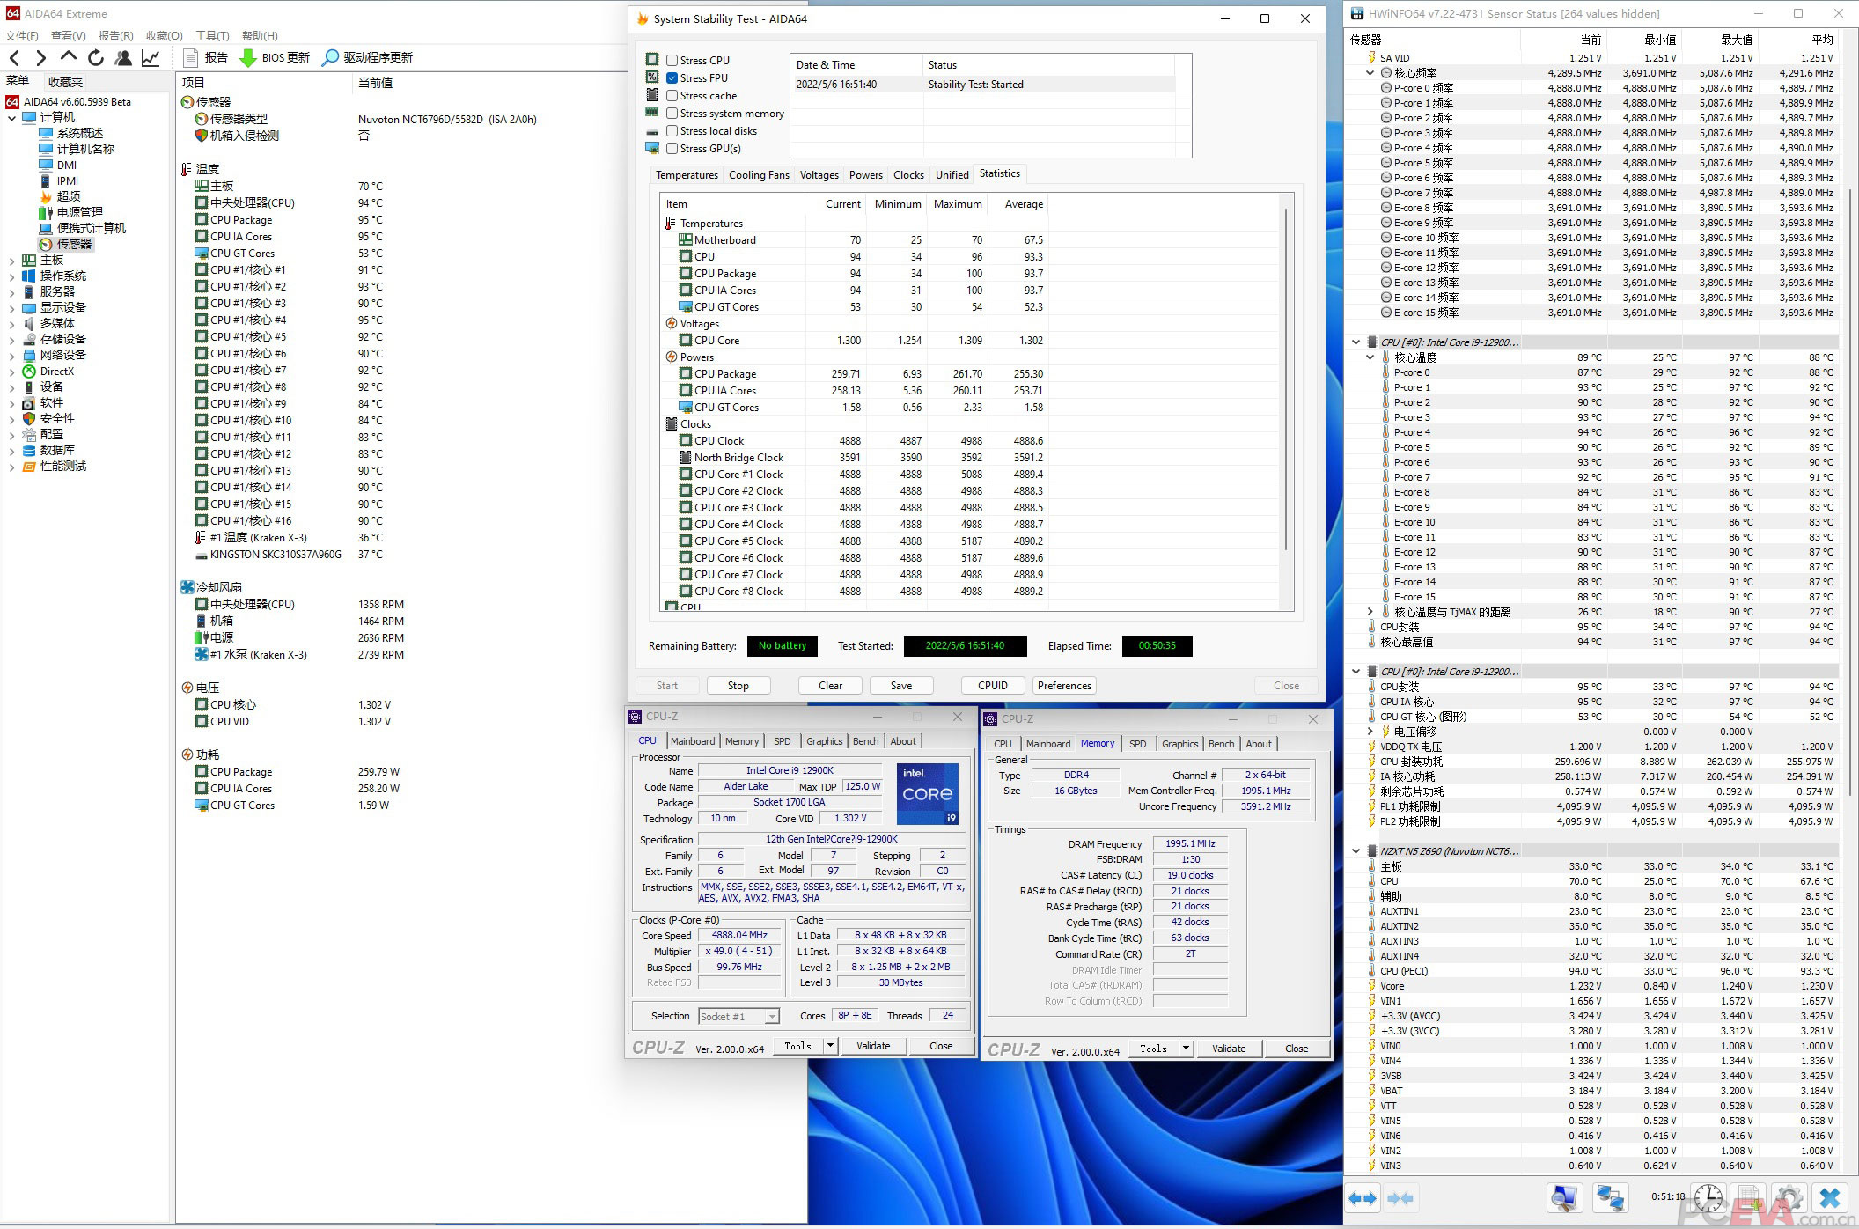Click HWiNFO expand columns blue arrows

pyautogui.click(x=1363, y=1198)
